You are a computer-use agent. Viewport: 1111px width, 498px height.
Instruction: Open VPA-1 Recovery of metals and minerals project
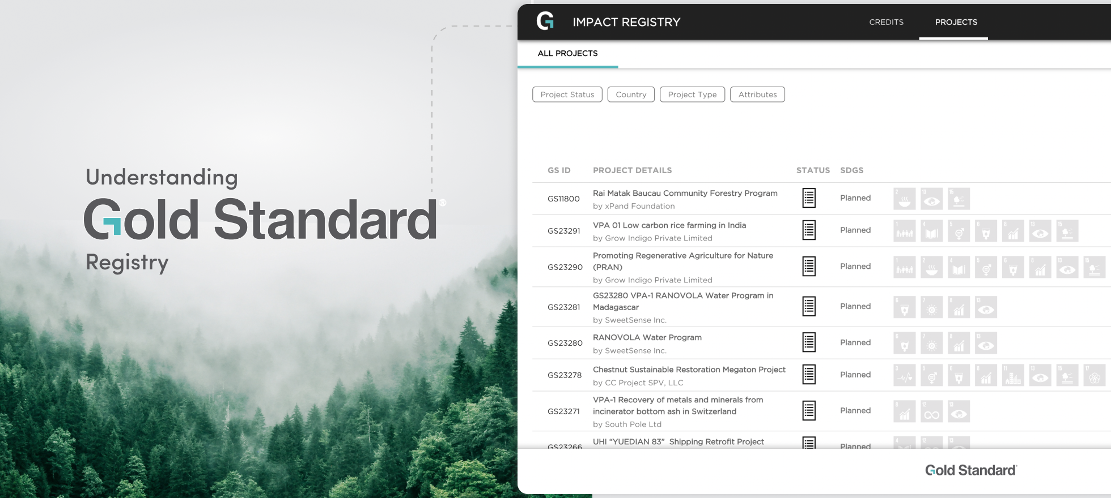click(678, 405)
